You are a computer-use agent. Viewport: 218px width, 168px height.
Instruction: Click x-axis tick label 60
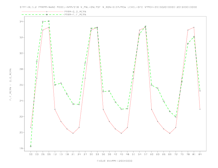coord(152,154)
